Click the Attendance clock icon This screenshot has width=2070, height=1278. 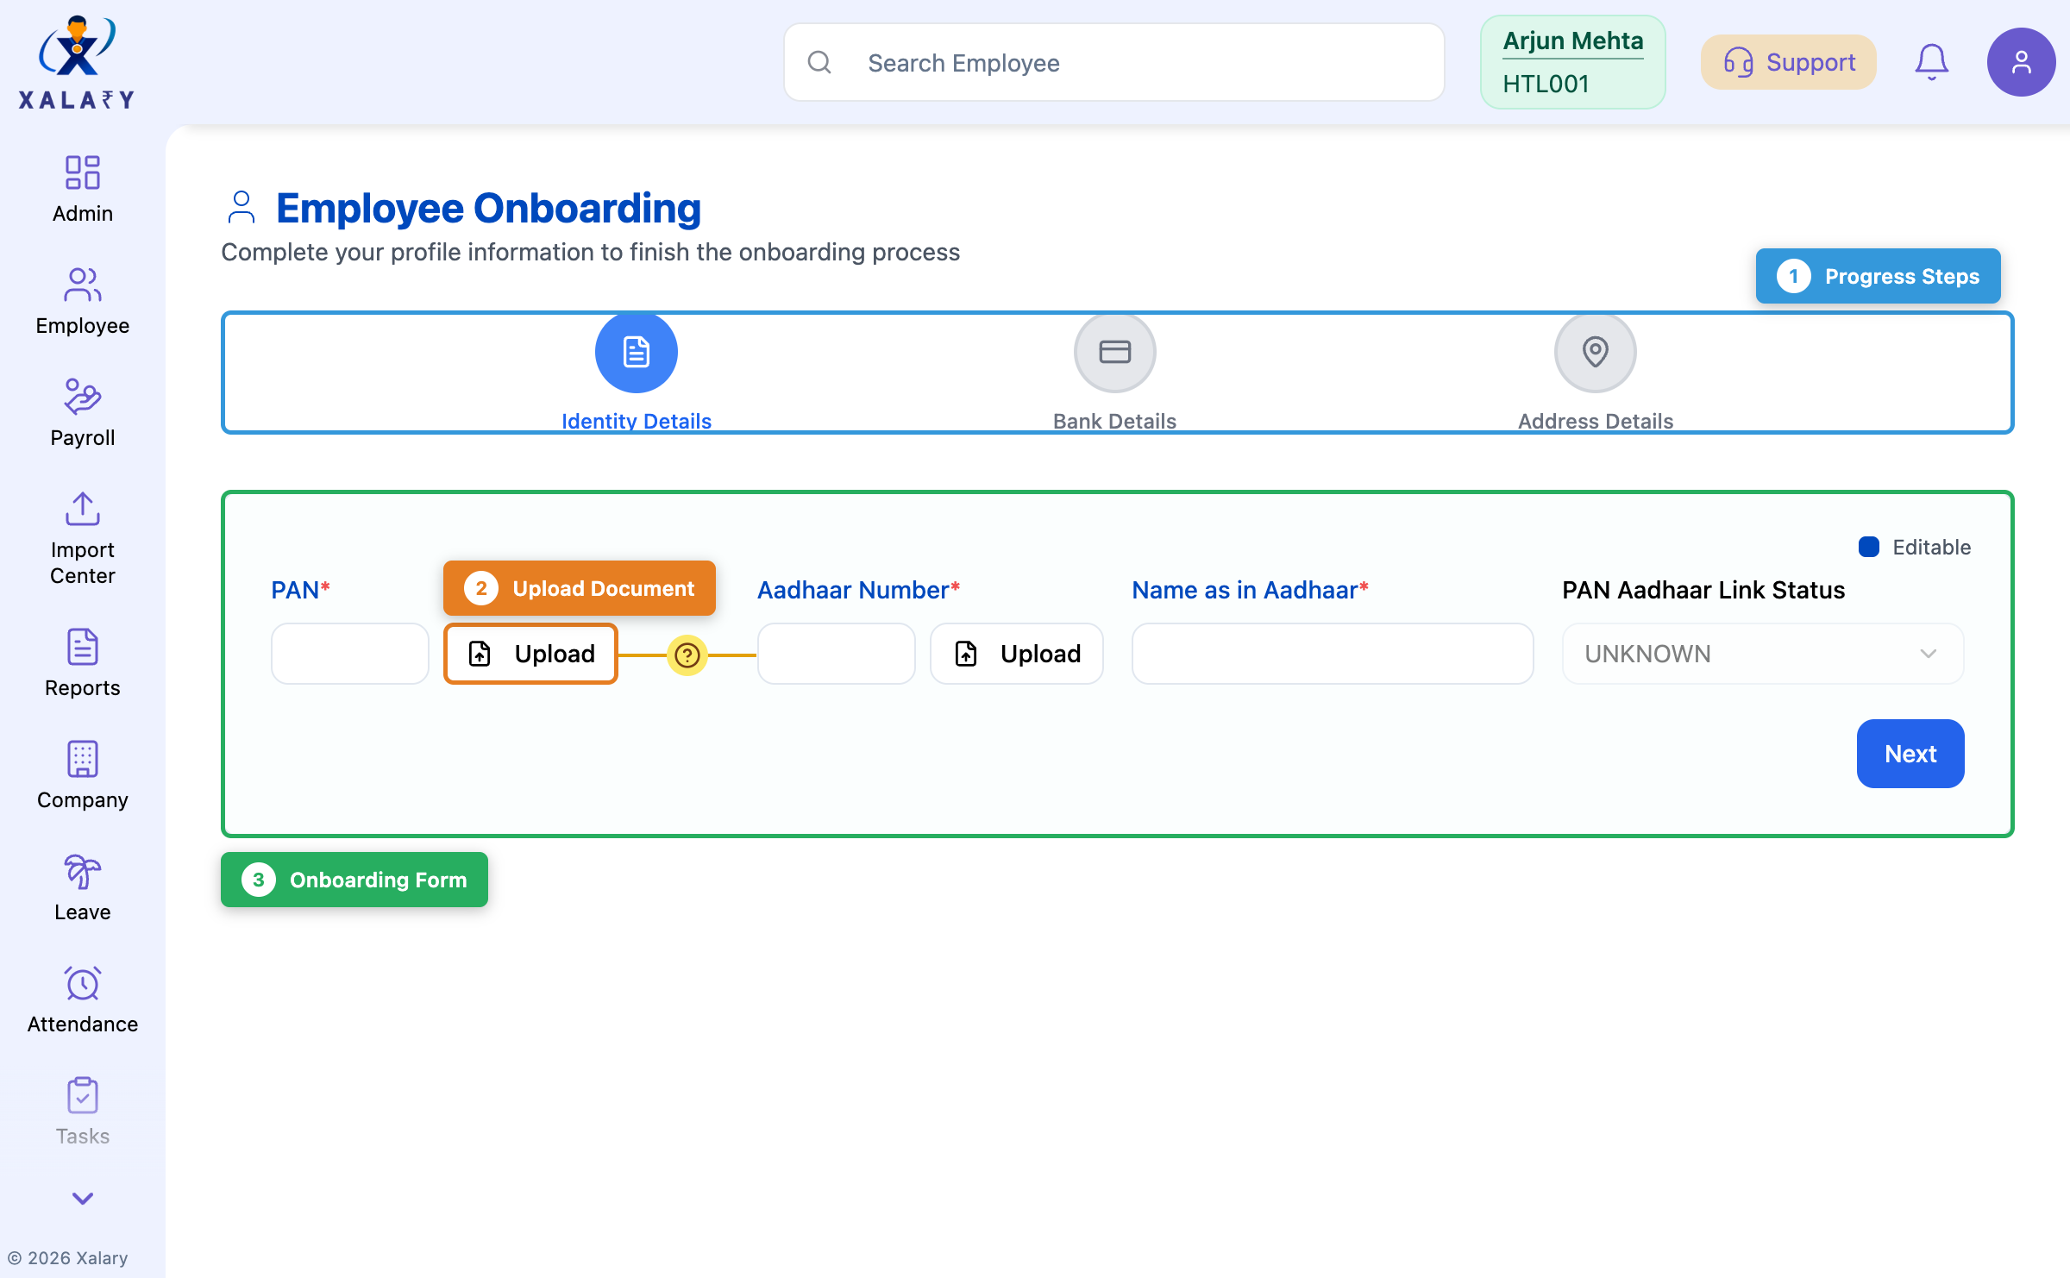82,984
